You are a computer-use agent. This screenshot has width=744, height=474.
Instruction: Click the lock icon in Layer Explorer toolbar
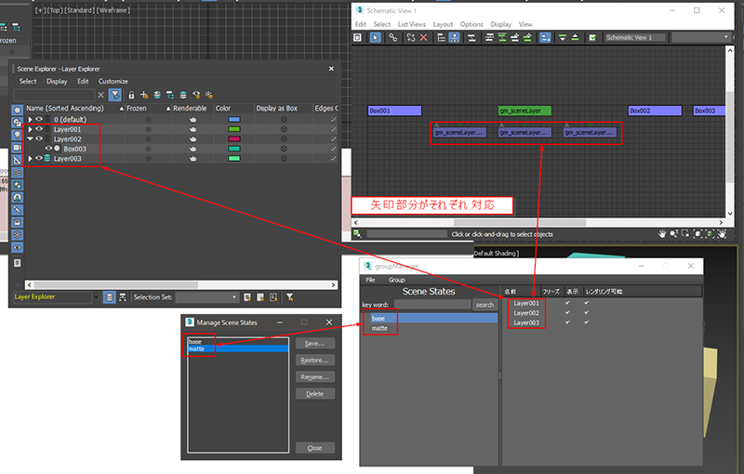(131, 95)
